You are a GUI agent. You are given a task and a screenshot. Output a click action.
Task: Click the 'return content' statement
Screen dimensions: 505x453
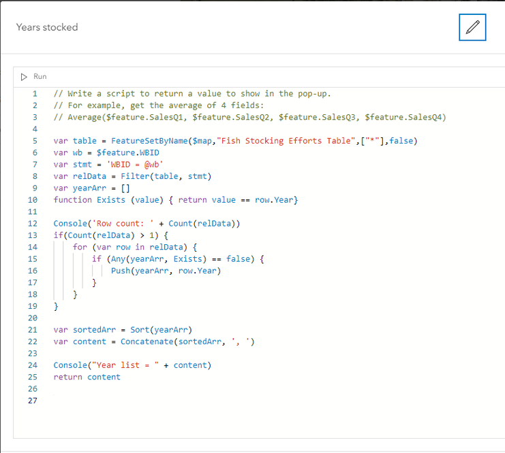[x=87, y=377]
